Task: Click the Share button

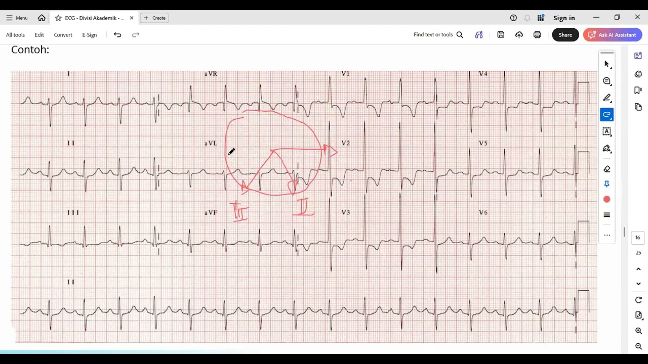Action: pyautogui.click(x=565, y=35)
